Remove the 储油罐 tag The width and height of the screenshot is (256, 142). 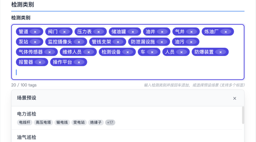tap(133, 32)
